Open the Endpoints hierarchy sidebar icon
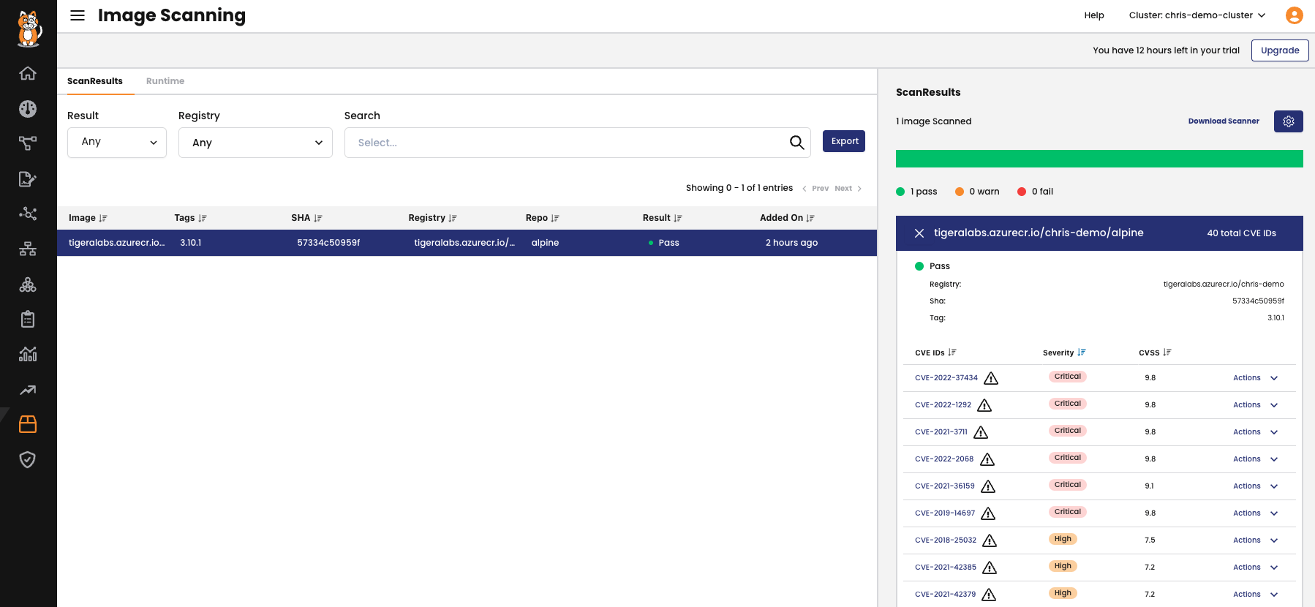Viewport: 1315px width, 607px height. click(28, 249)
